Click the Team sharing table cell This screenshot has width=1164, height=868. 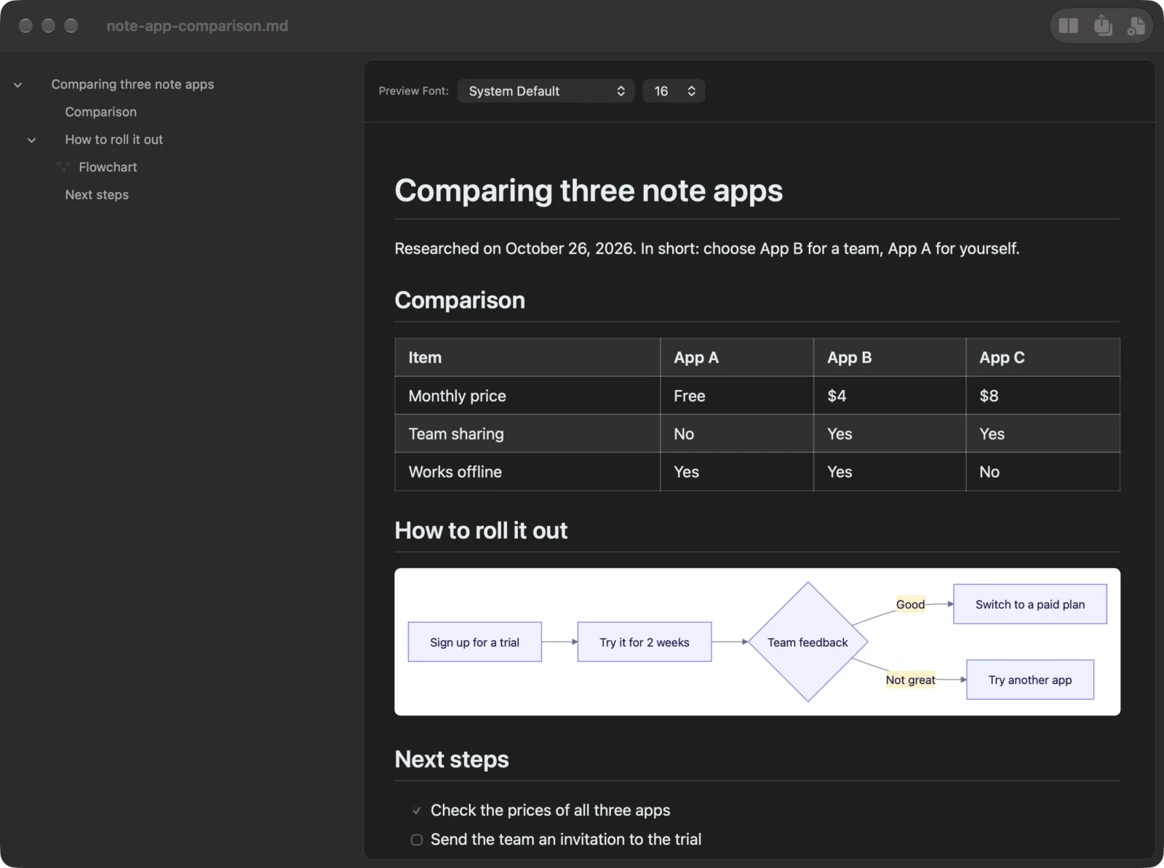coord(527,434)
